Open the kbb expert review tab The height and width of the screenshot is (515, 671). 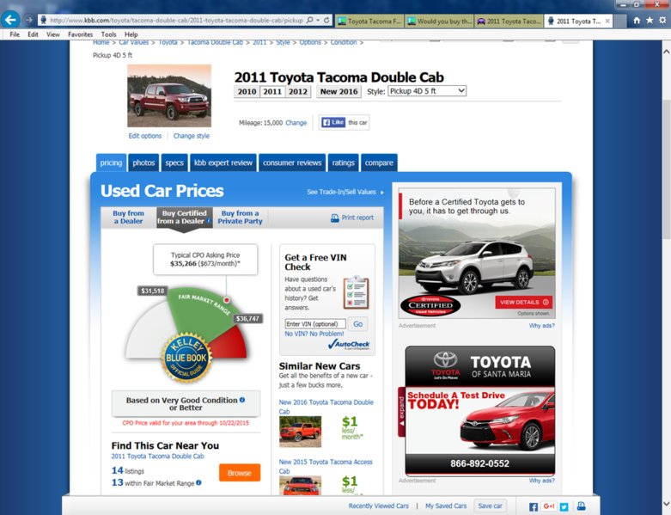click(223, 162)
